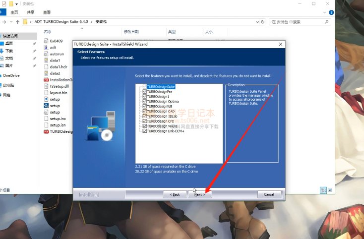Open recent locations dropdown in Explorer
Image resolution: width=364 pixels, height=239 pixels.
click(11, 22)
